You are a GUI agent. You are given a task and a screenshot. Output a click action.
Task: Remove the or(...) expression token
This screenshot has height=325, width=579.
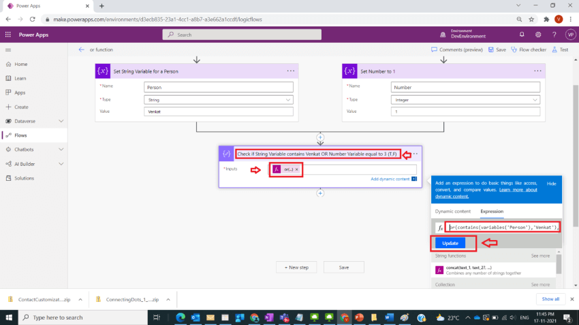click(x=296, y=169)
